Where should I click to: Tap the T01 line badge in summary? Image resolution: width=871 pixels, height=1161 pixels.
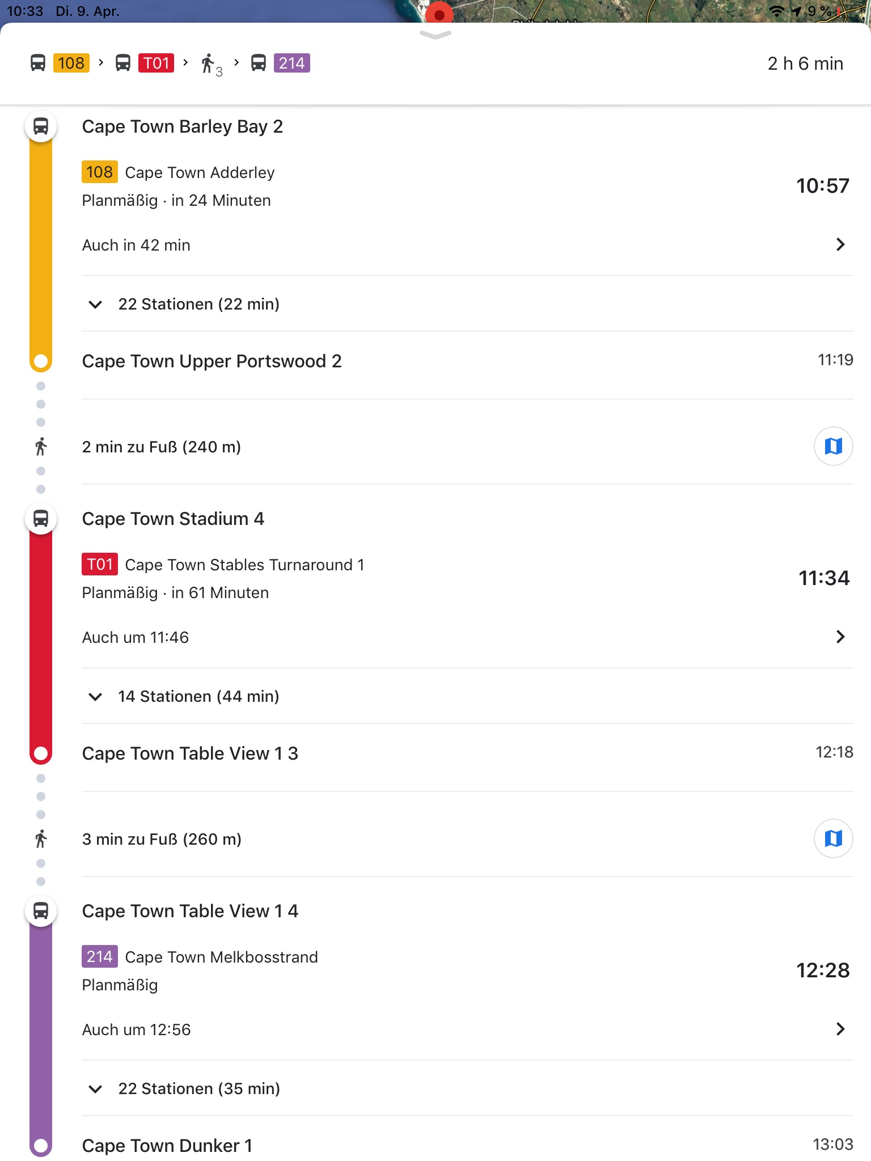156,63
